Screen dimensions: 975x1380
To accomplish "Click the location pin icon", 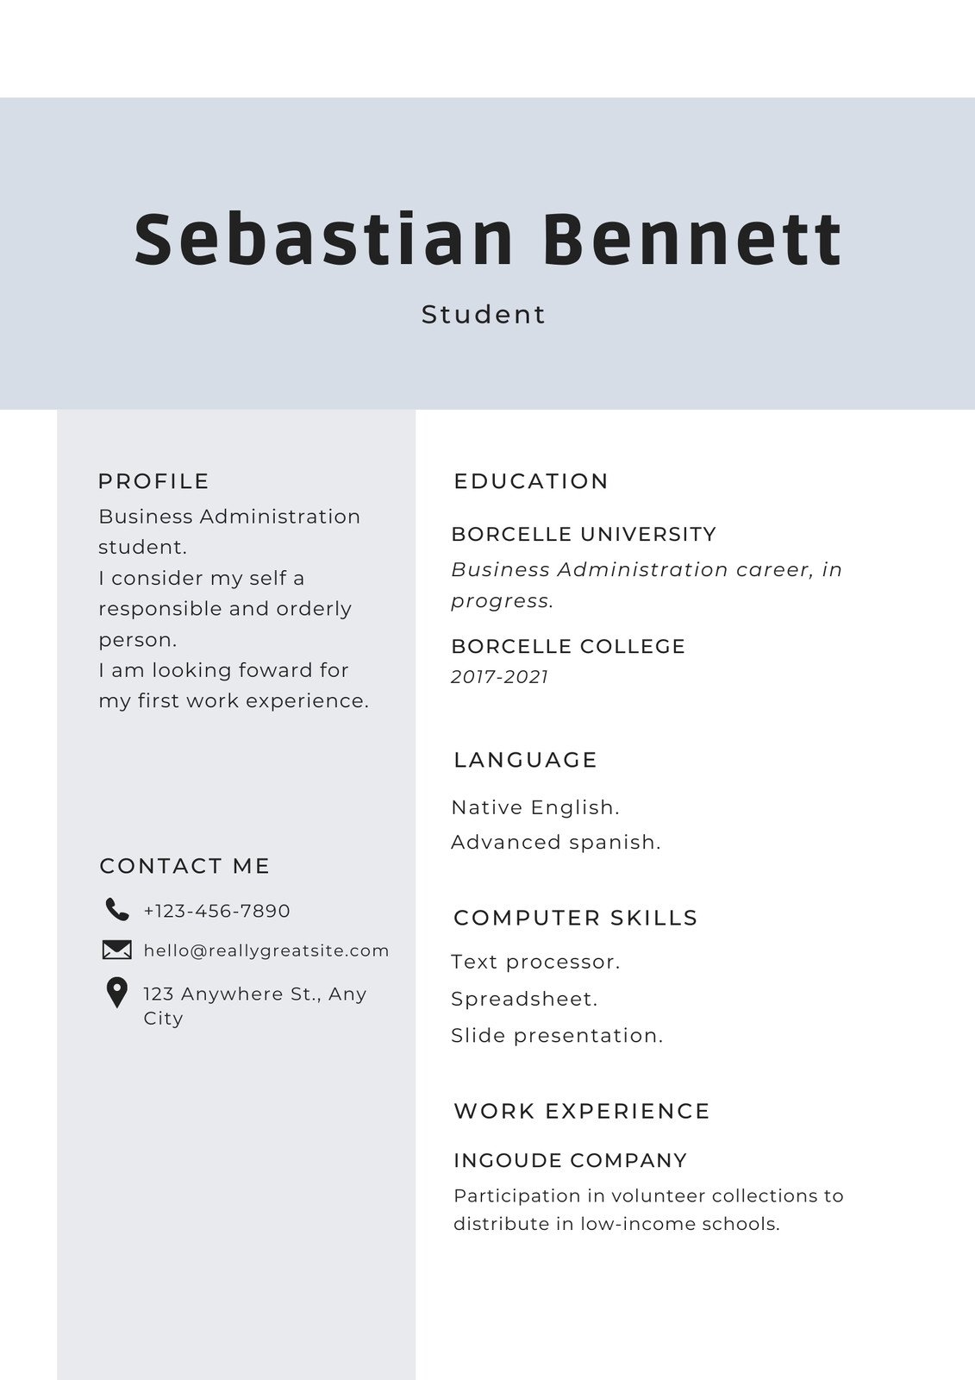I will pyautogui.click(x=116, y=993).
